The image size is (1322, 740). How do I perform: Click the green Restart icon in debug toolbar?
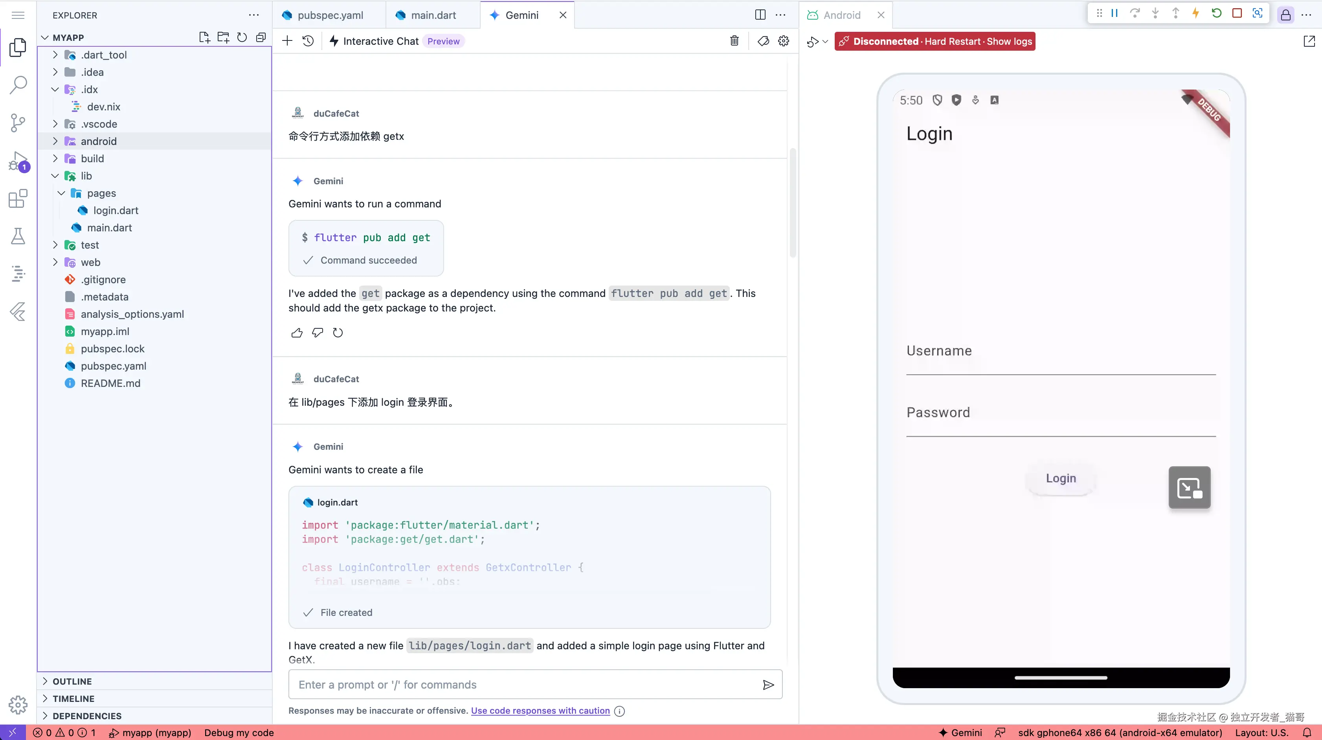[1216, 13]
